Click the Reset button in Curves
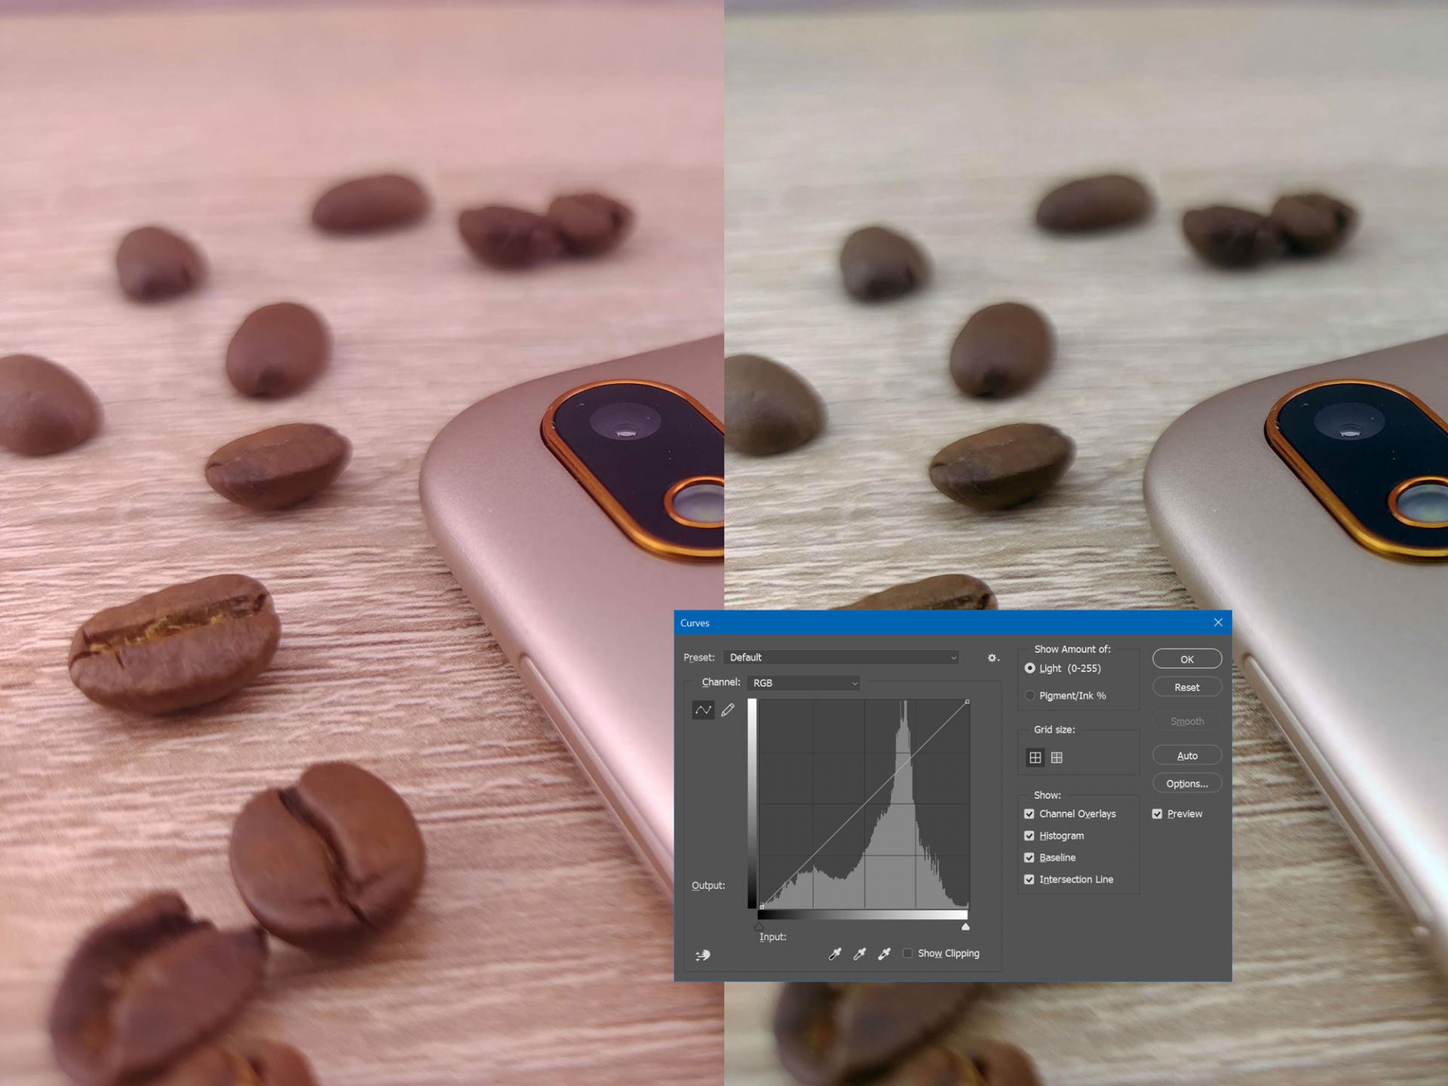The width and height of the screenshot is (1448, 1086). point(1186,686)
